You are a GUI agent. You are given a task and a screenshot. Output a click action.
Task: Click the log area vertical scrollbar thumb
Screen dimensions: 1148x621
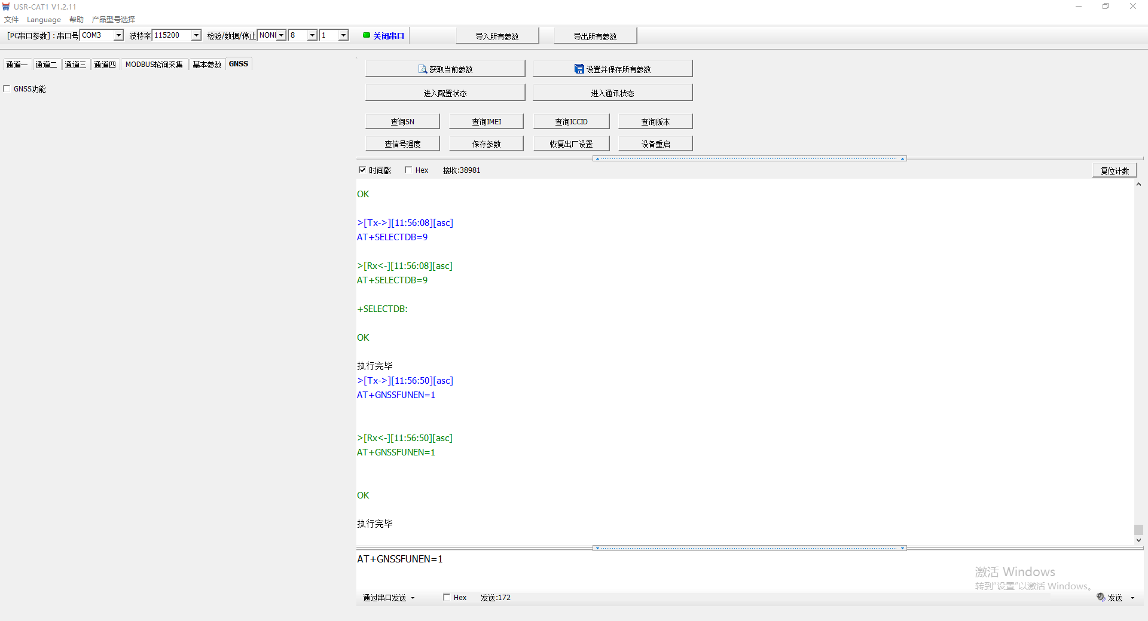[1138, 530]
